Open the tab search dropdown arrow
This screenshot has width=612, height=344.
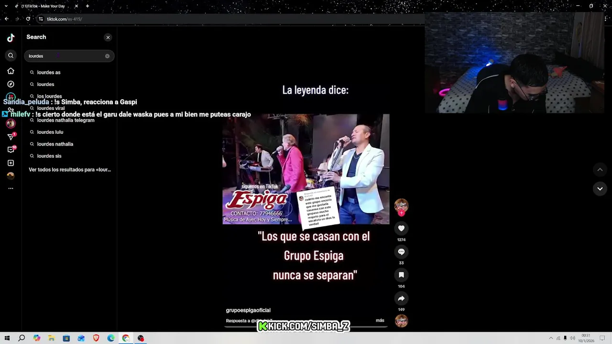[x=6, y=6]
